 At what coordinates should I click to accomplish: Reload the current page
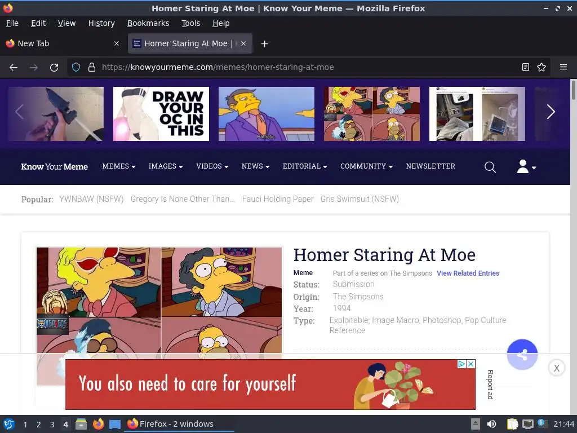coord(54,68)
